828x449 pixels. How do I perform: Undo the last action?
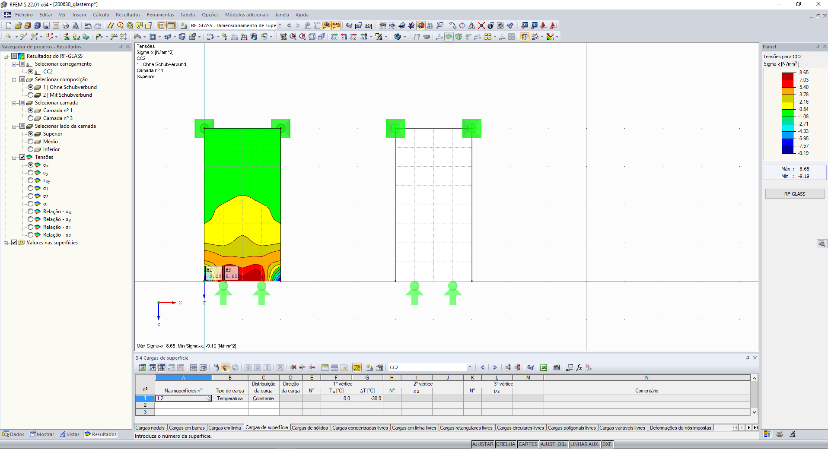click(x=88, y=25)
